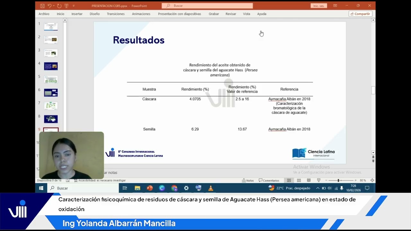The image size is (411, 231).
Task: Click the 4.0705 yield value
Action: point(195,99)
